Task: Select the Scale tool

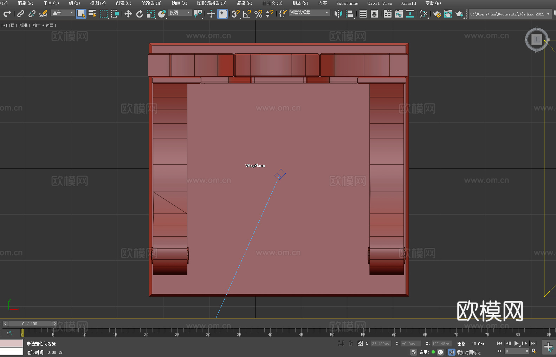Action: point(151,14)
